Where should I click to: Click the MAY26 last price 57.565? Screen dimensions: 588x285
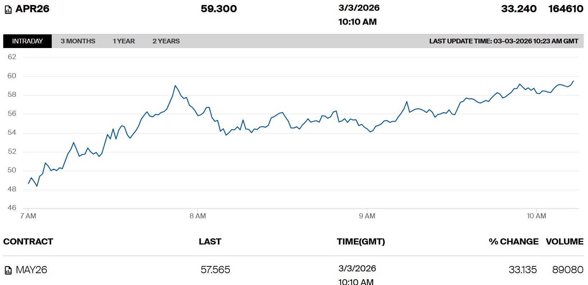(x=215, y=270)
